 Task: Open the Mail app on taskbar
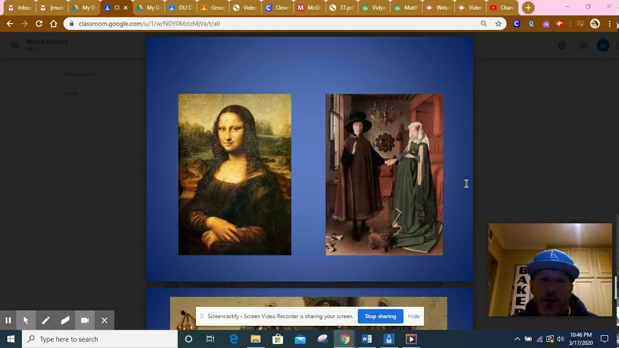tap(300, 339)
